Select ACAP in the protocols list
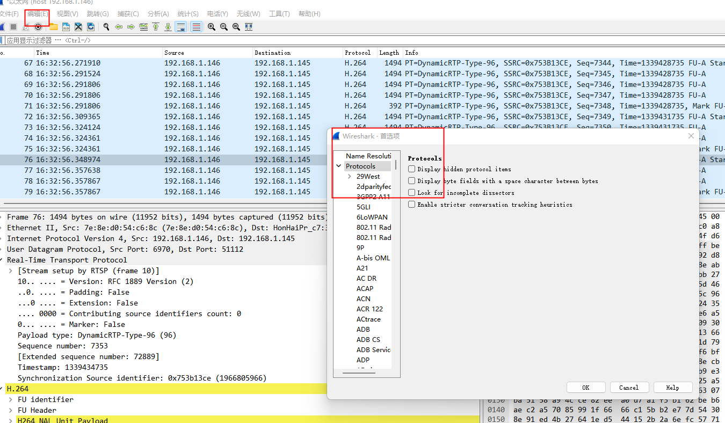 click(x=365, y=288)
